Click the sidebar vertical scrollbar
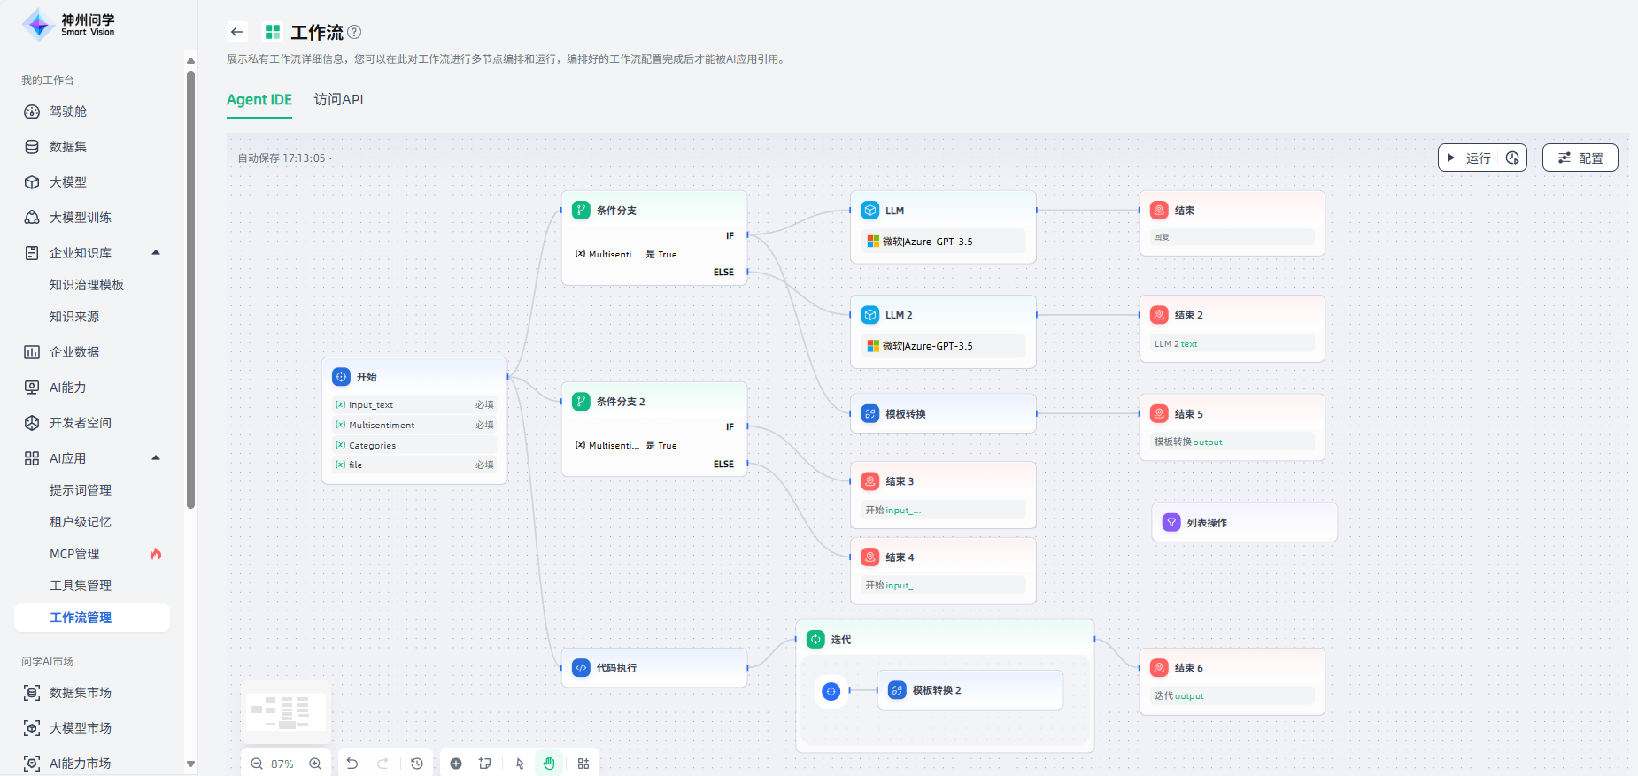 click(x=190, y=292)
